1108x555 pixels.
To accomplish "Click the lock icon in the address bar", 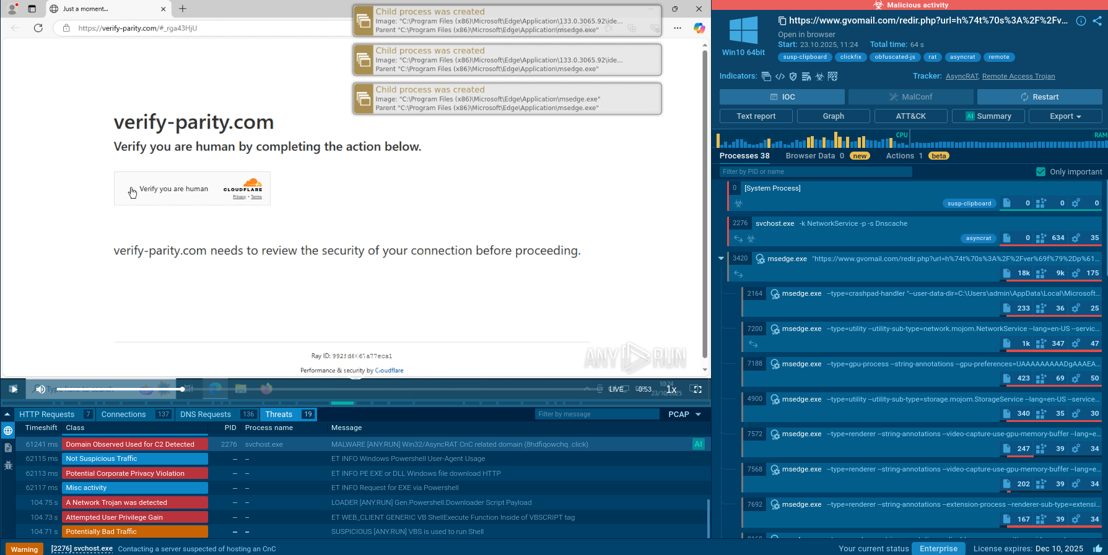I will point(66,28).
